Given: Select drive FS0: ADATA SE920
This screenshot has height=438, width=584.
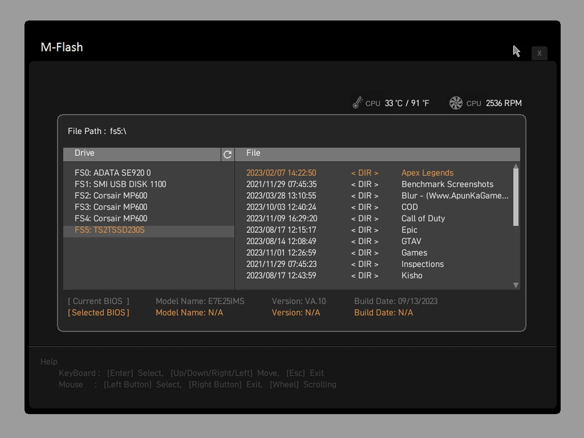Looking at the screenshot, I should click(113, 173).
